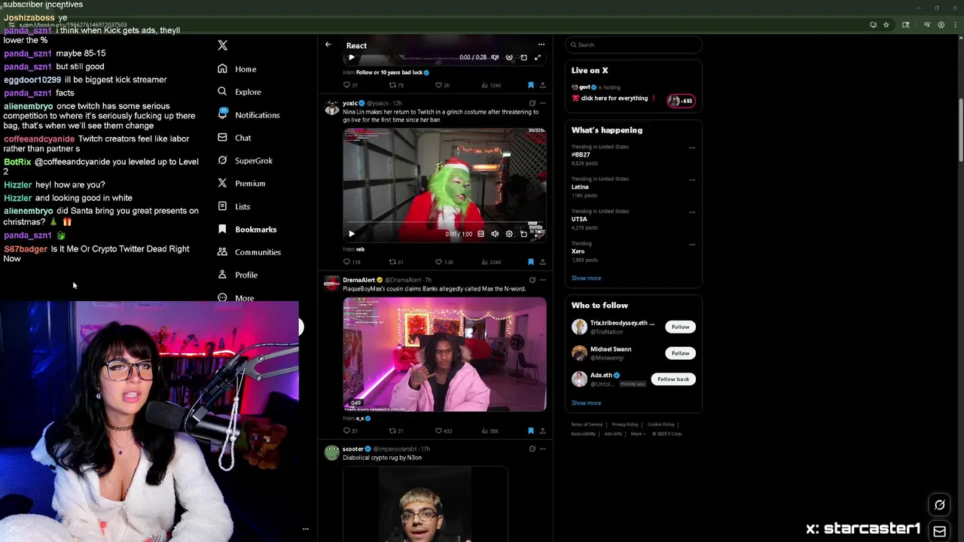
Task: Reply to yoxic's post with 119 replies
Action: point(350,262)
